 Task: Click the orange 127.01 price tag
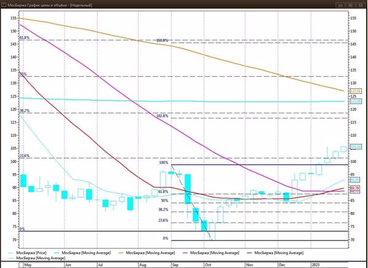pyautogui.click(x=355, y=91)
